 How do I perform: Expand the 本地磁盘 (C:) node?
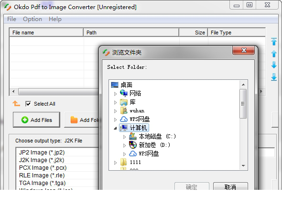124,137
